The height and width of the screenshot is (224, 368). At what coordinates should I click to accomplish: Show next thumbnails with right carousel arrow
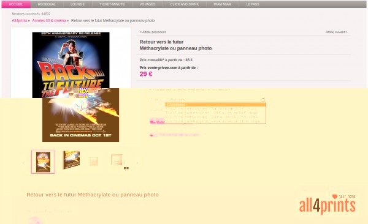(137, 163)
